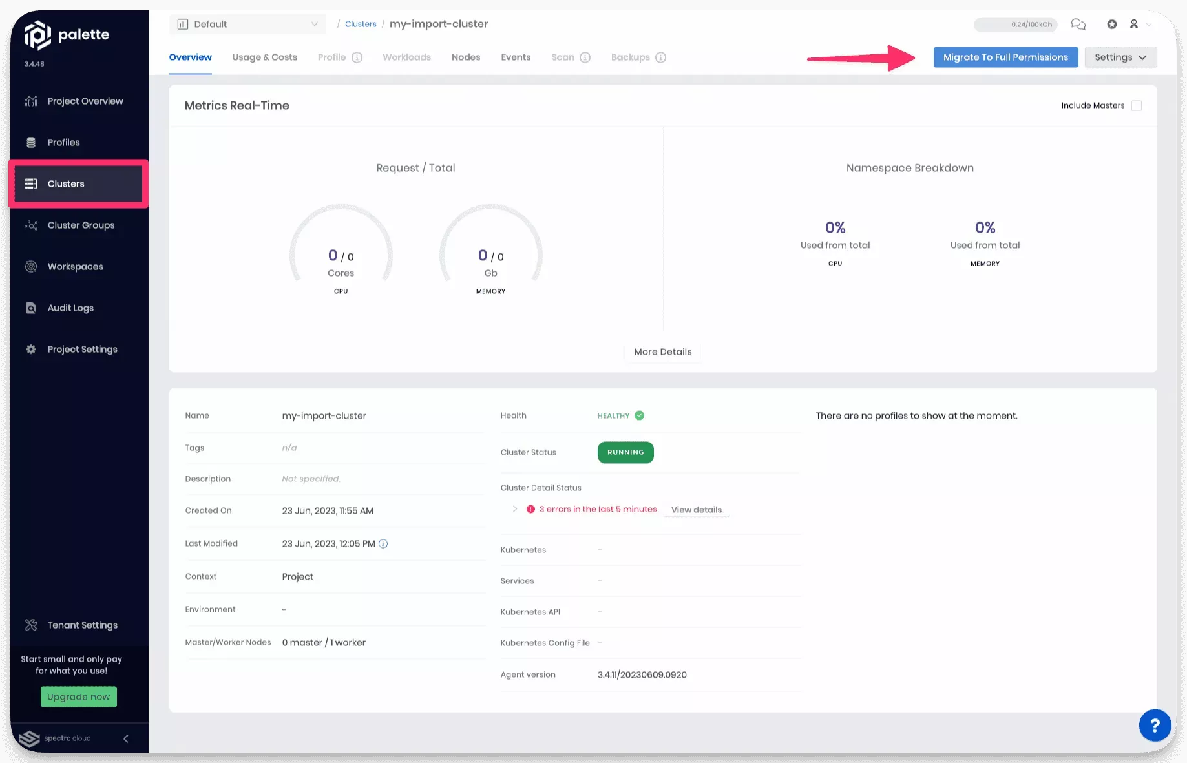Click Migrate To Full Permissions

coord(1005,57)
